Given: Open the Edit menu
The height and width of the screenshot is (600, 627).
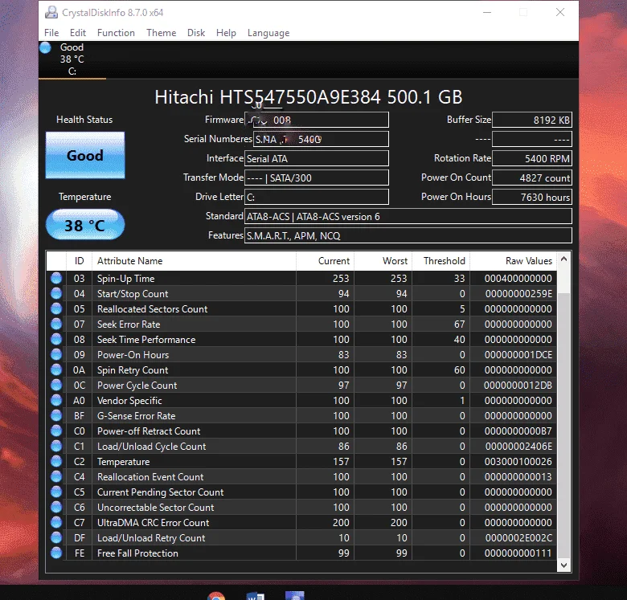Looking at the screenshot, I should tap(78, 33).
